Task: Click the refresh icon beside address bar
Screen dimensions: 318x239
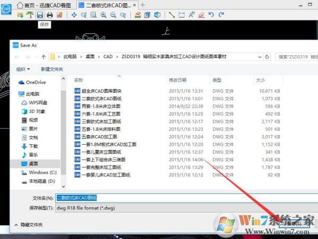Action: pos(267,57)
